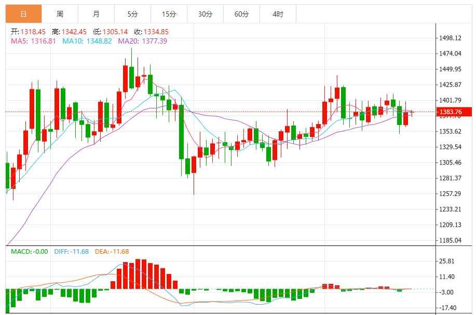Click the DEA: -11.68 value
476x315 pixels.
(x=112, y=252)
